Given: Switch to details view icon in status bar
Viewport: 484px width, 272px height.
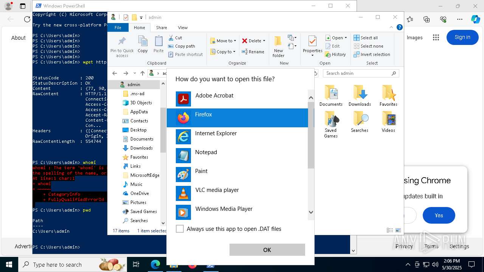Looking at the screenshot, I should (x=390, y=230).
